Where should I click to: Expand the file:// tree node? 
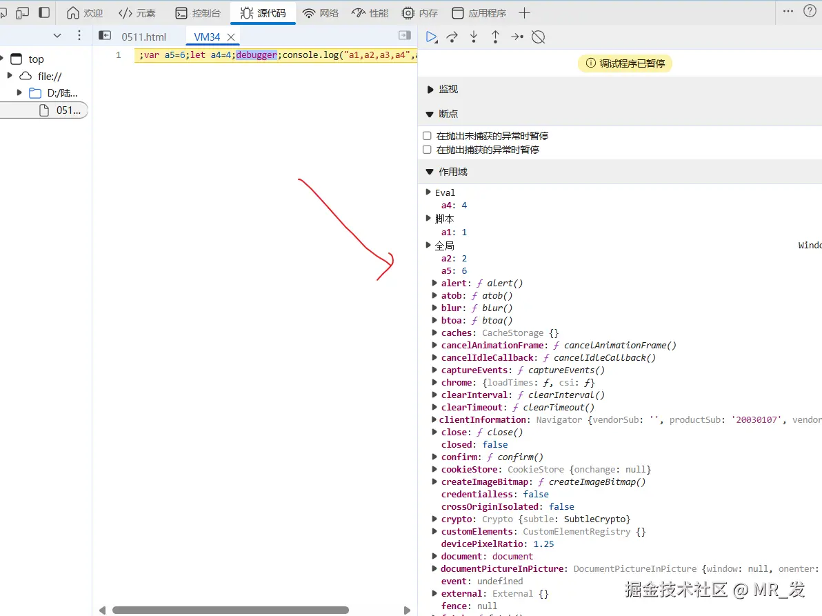coord(10,76)
